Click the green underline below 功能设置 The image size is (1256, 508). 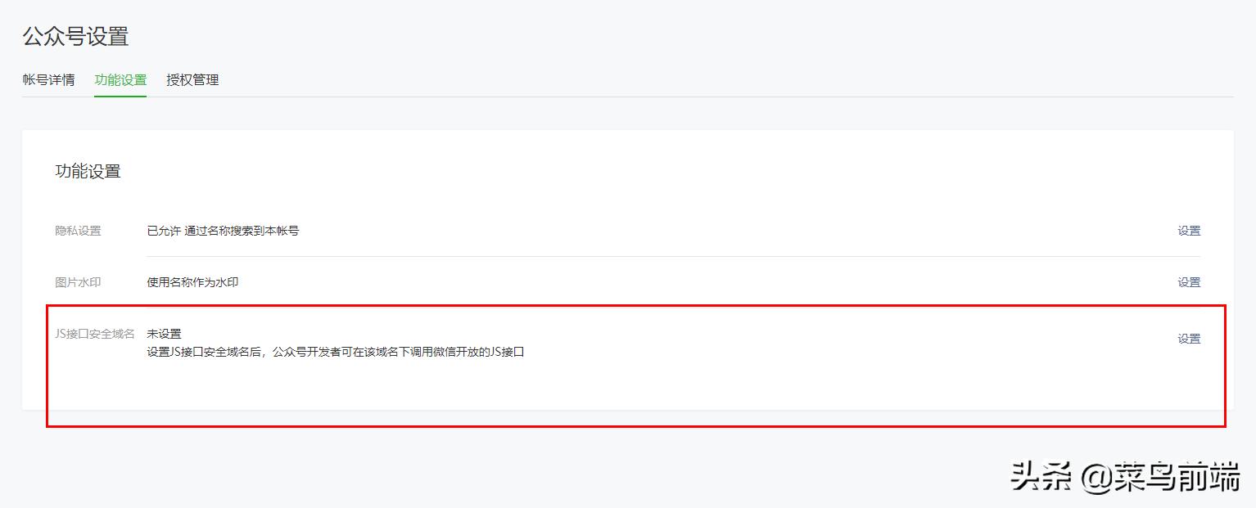coord(120,97)
